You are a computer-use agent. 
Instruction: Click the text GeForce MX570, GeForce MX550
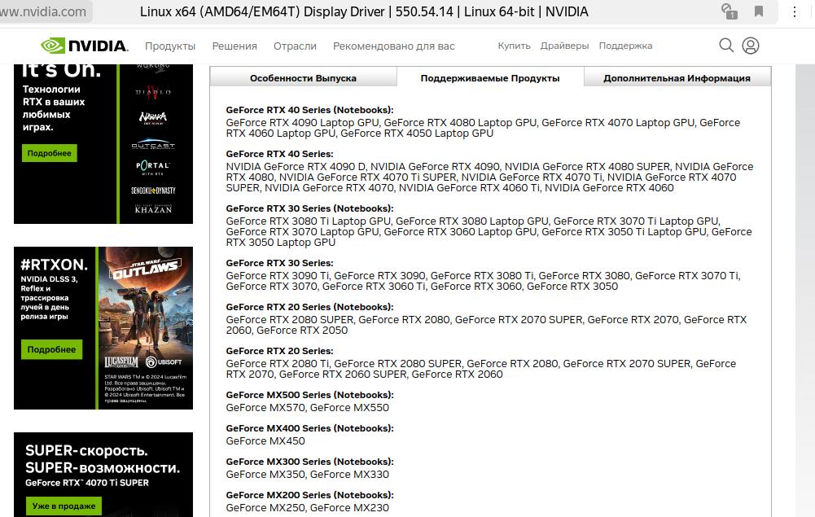(x=307, y=407)
